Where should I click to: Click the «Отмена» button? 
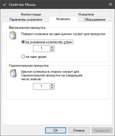click(x=79, y=130)
